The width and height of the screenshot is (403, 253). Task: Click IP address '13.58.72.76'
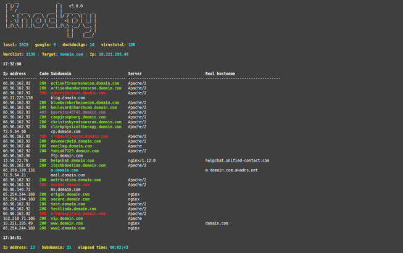[x=15, y=160]
